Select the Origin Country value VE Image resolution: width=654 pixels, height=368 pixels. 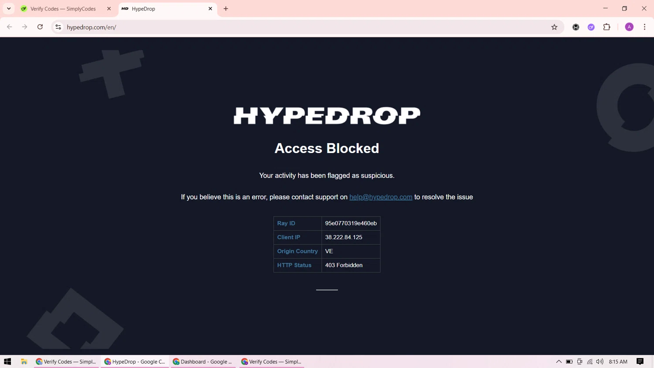[x=329, y=251]
